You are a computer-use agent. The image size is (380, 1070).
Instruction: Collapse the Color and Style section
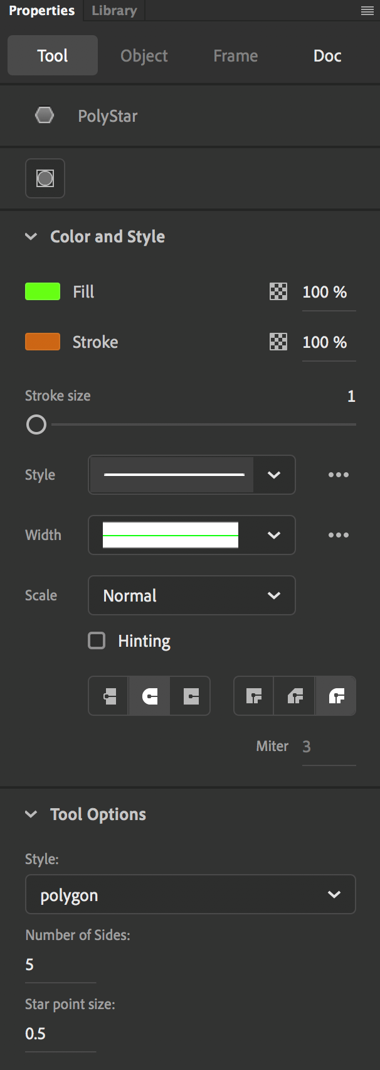click(31, 237)
